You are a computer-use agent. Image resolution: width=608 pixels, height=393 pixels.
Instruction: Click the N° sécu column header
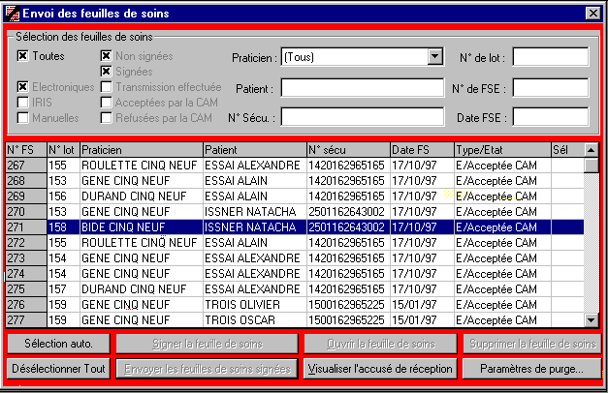[x=348, y=150]
